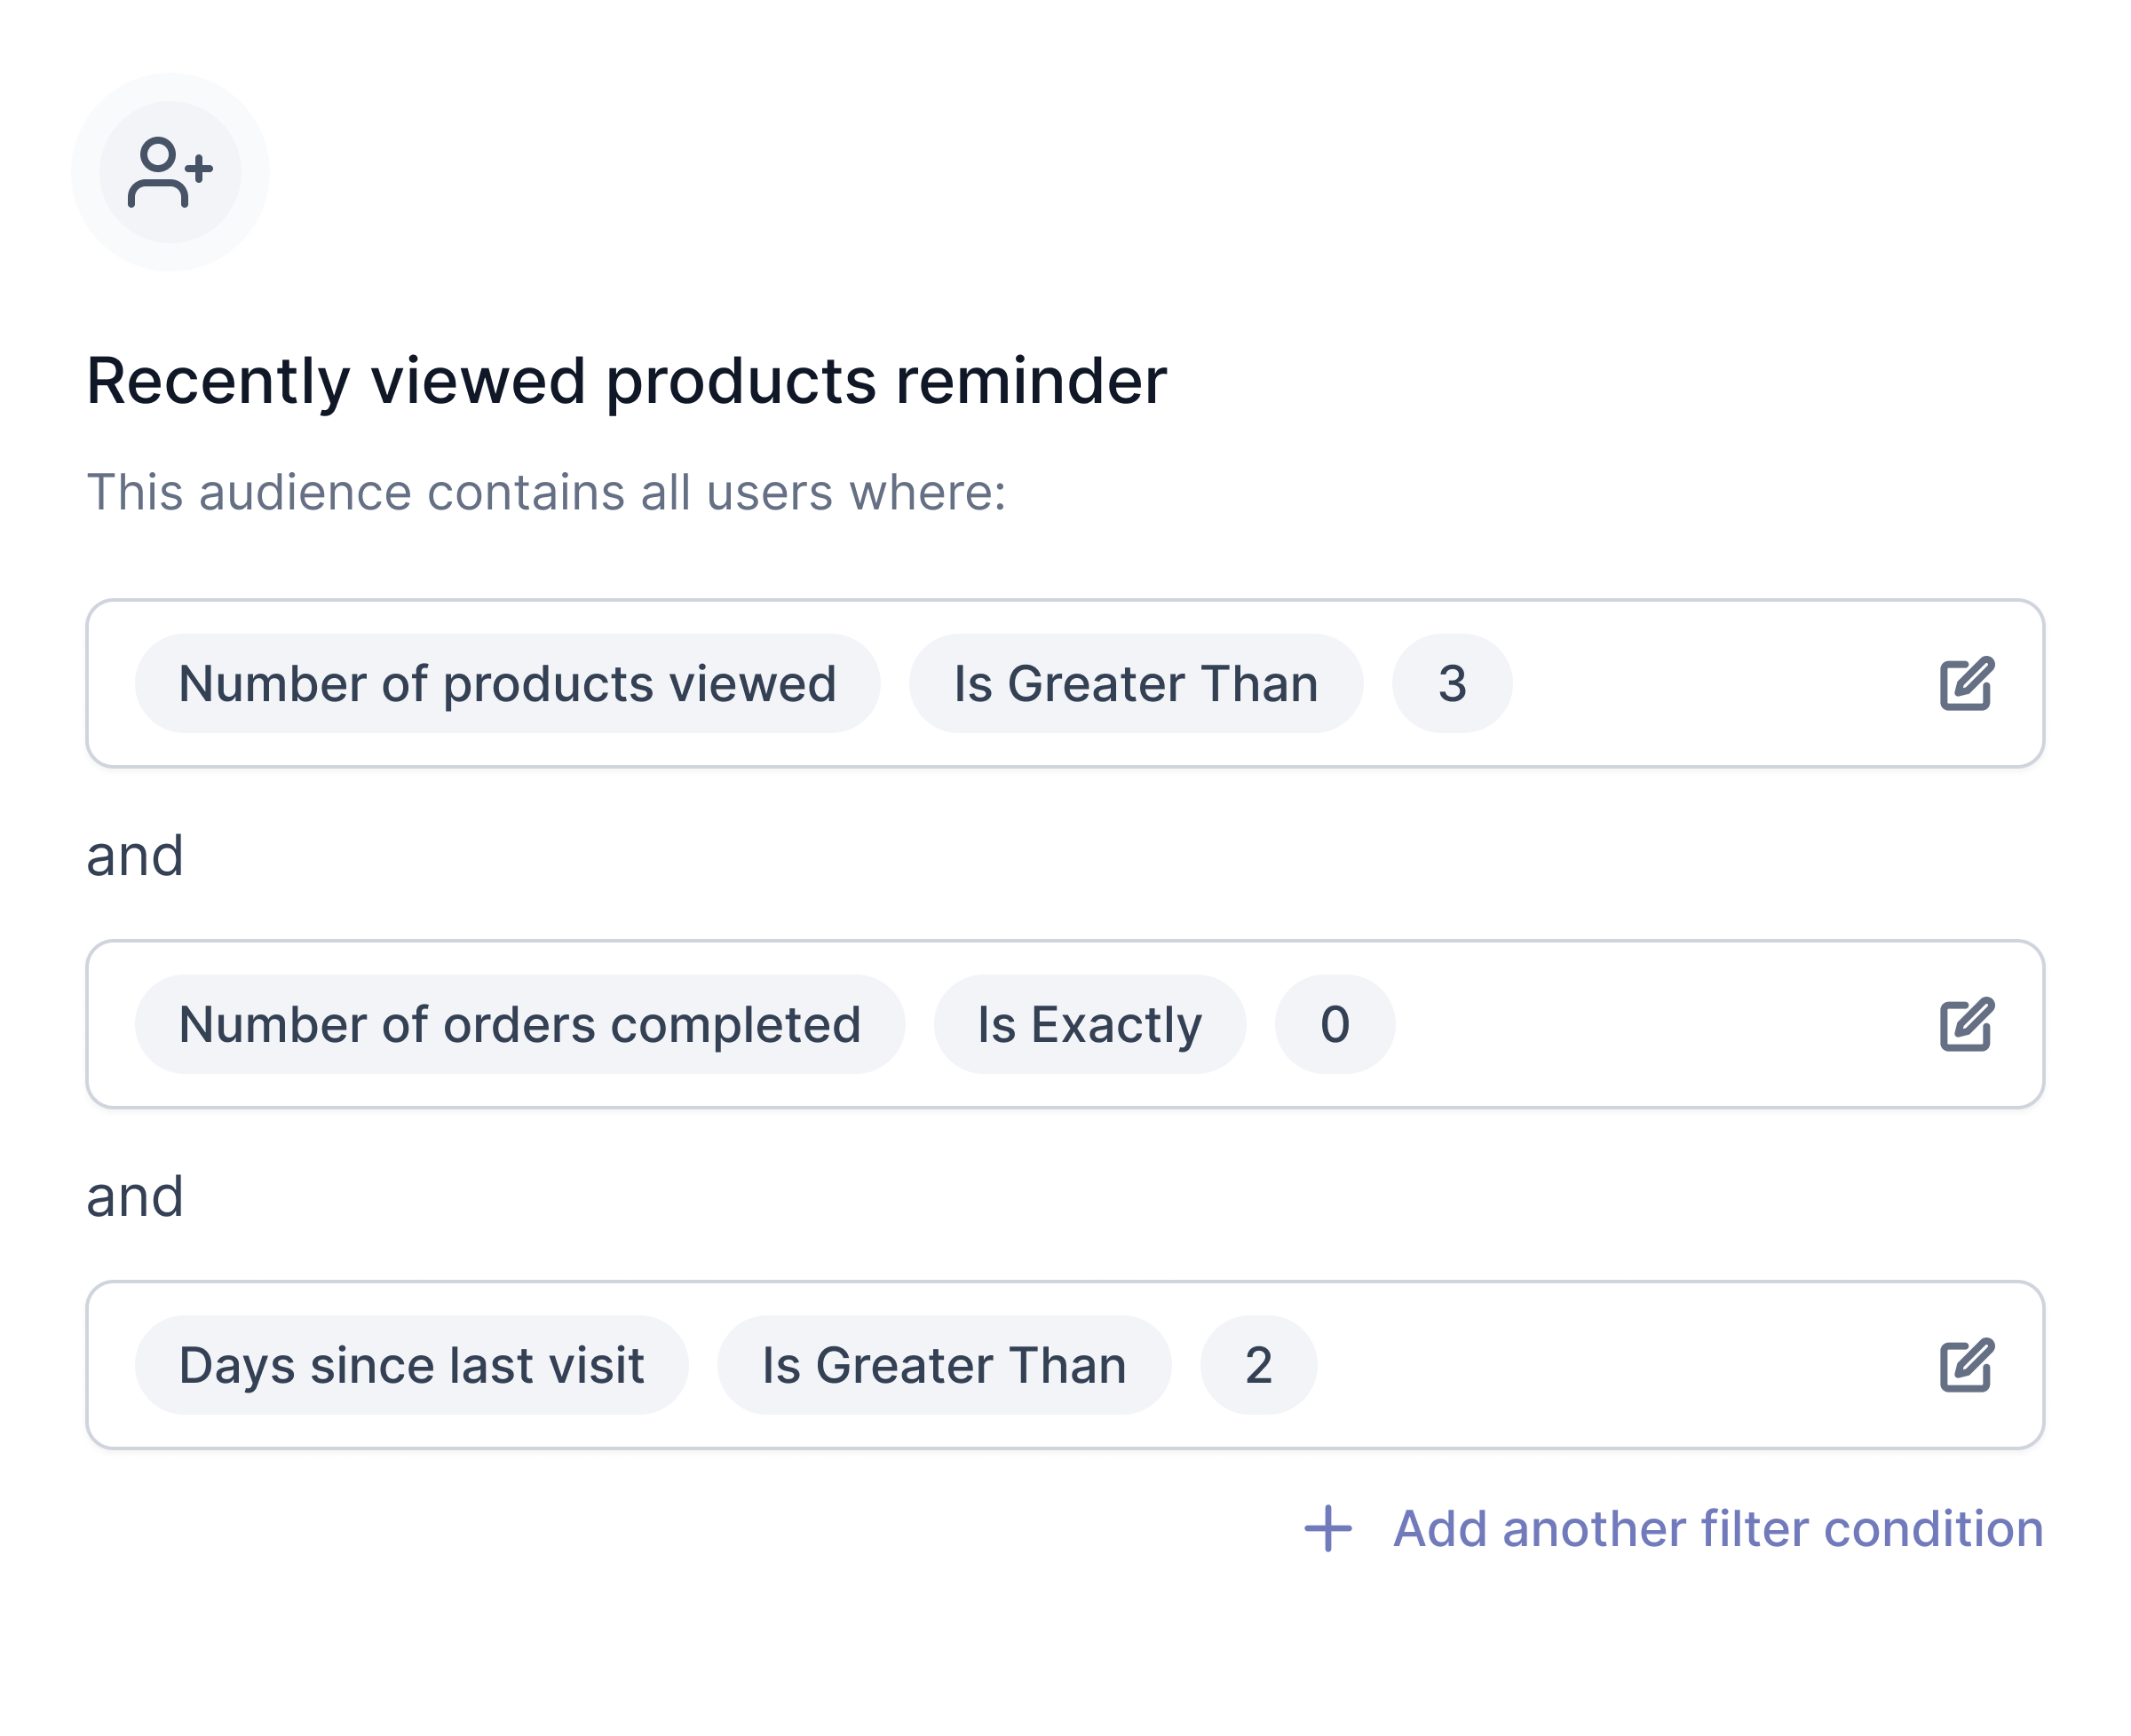The width and height of the screenshot is (2131, 1736).
Task: Click the value 2 pill
Action: [1257, 1365]
